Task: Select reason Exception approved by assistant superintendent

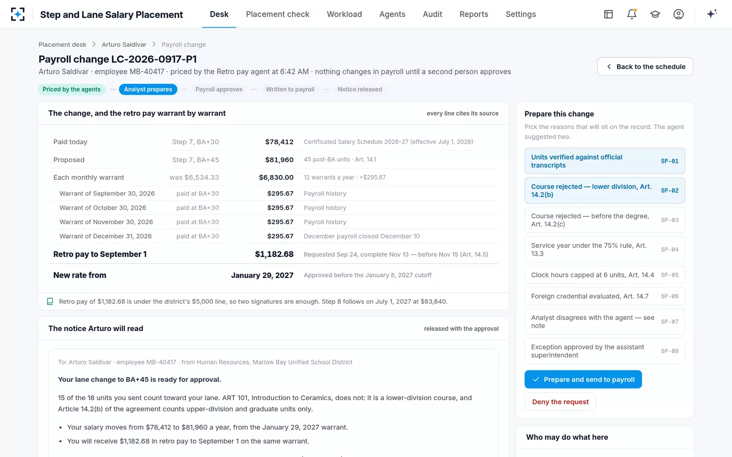Action: (605, 351)
